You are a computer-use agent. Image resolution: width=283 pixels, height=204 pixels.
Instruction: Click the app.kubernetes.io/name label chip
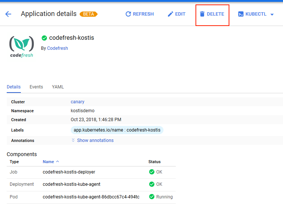tap(117, 130)
